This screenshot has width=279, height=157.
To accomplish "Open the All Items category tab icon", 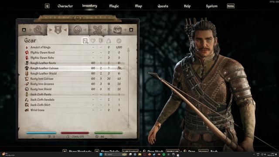I will [38, 30].
